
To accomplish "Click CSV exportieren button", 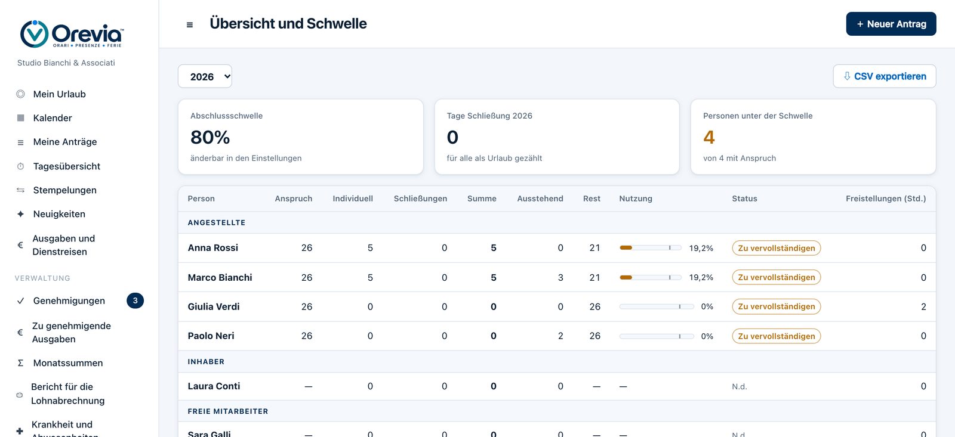I will (x=885, y=76).
